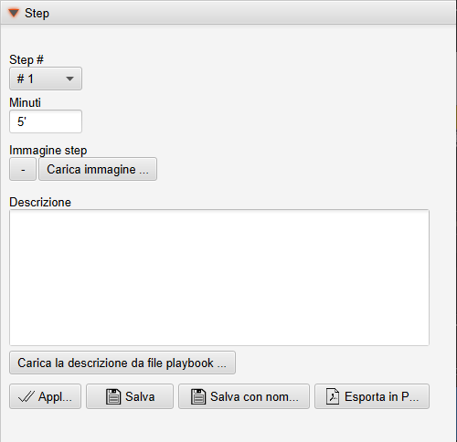Image resolution: width=457 pixels, height=442 pixels.
Task: Click the Esporta in P... button text
Action: [x=381, y=396]
